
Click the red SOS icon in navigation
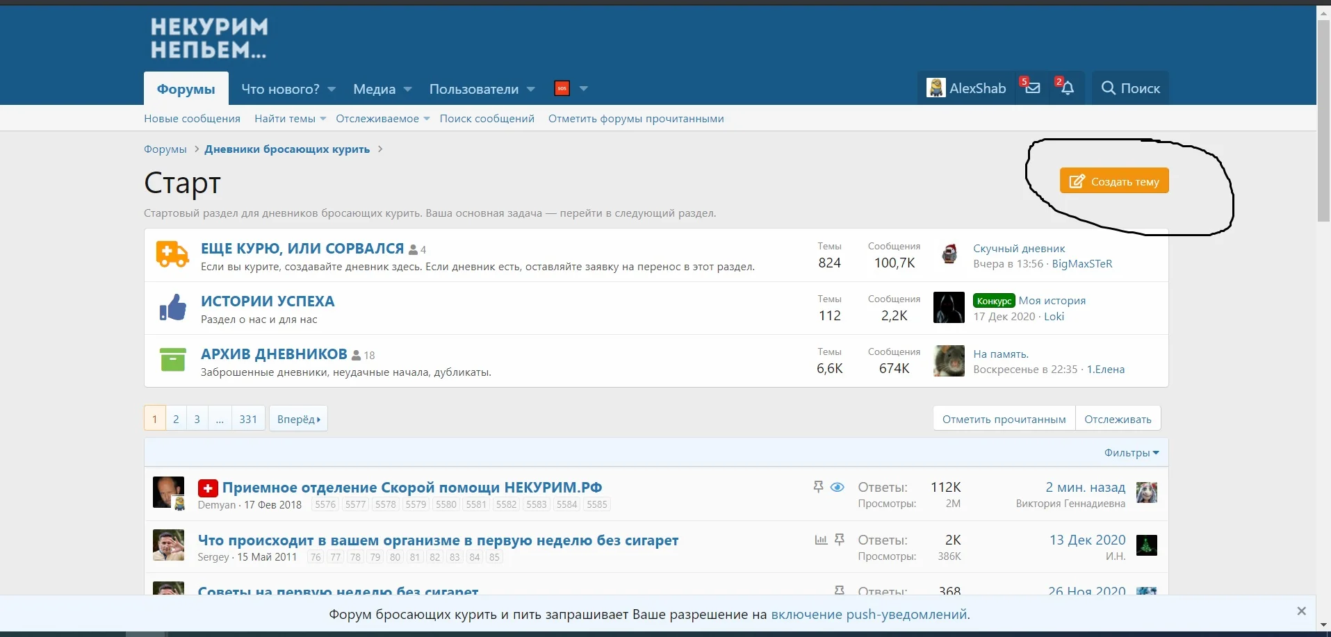pyautogui.click(x=562, y=88)
